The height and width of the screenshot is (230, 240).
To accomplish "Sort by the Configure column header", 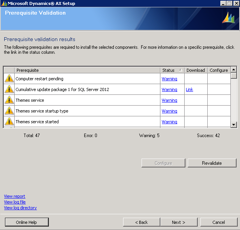I will 219,70.
